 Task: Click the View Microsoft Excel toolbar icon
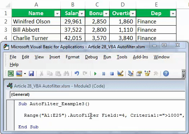[11, 73]
